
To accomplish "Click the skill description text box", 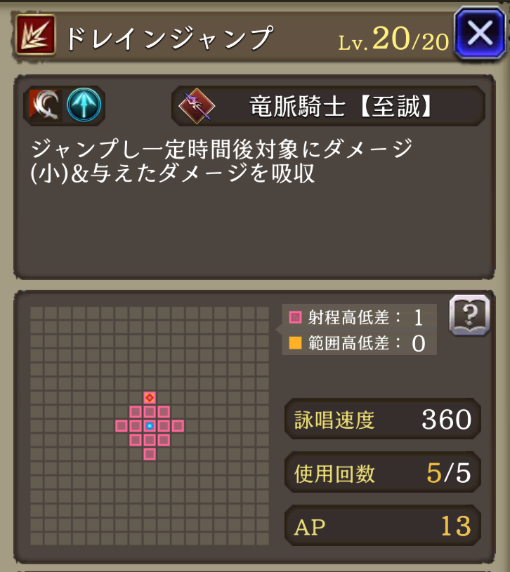I will click(x=254, y=178).
